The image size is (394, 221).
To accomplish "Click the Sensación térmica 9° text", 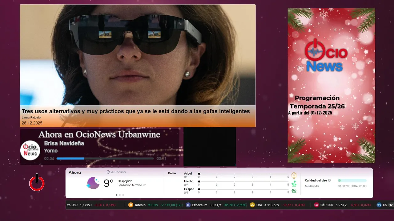I will point(132,185).
